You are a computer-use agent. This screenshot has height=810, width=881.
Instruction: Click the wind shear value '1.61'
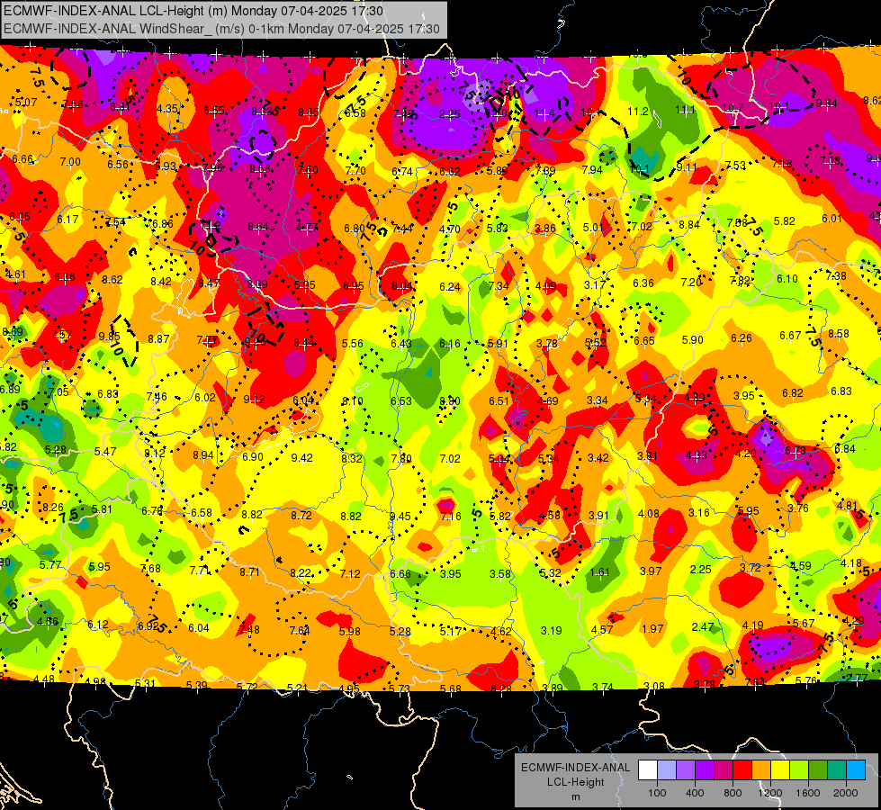pos(599,572)
